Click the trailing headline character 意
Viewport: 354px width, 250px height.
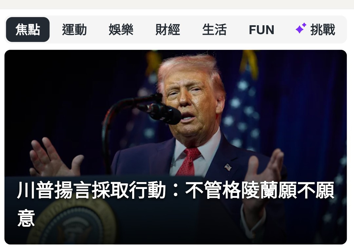coord(26,218)
